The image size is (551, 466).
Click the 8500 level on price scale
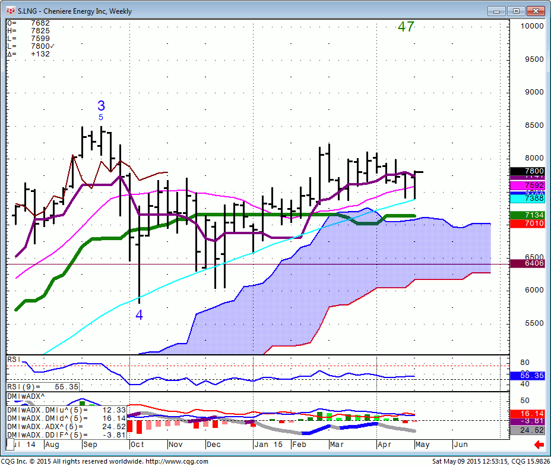coord(534,125)
